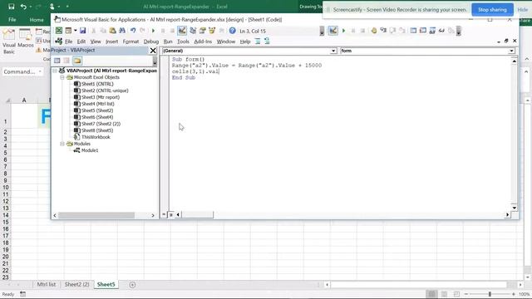The height and width of the screenshot is (299, 532).
Task: Open the Insert UserForm dropdown arrow
Action: click(x=76, y=31)
